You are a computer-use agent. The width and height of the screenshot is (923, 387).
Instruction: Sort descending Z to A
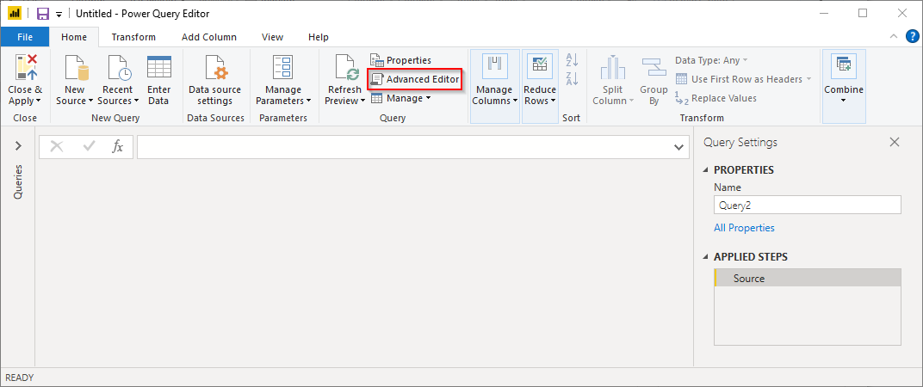pyautogui.click(x=572, y=78)
